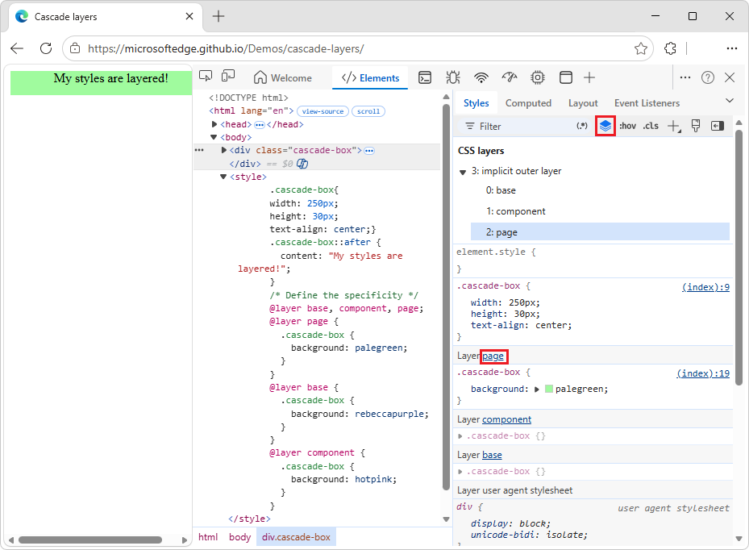Bookmark page with star icon
This screenshot has width=749, height=550.
tap(641, 48)
